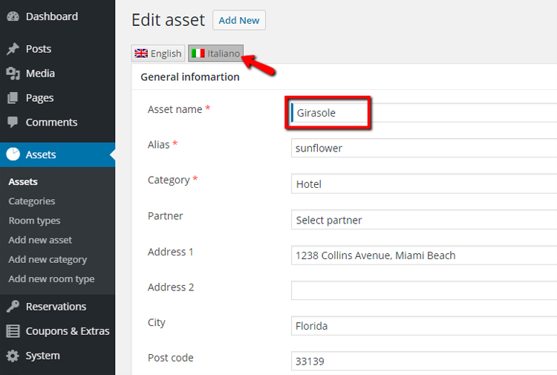This screenshot has height=375, width=557.
Task: Click the Comments speech bubble icon
Action: pyautogui.click(x=13, y=123)
